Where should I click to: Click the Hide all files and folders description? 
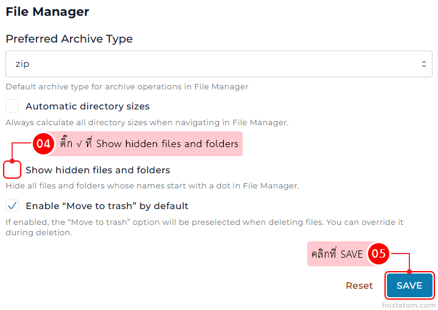pyautogui.click(x=152, y=186)
